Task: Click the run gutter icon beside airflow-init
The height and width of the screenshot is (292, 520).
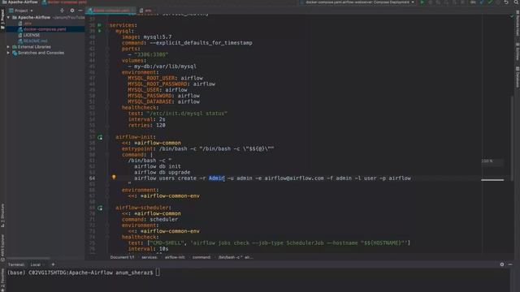Action: point(100,137)
